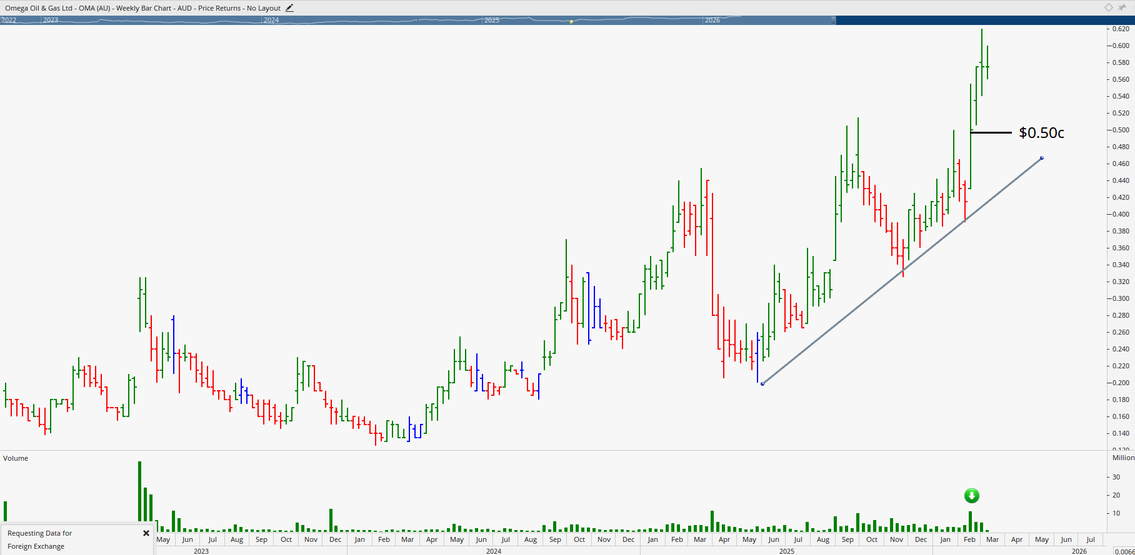The height and width of the screenshot is (555, 1135).
Task: Click the 0.500 price axis label
Action: coord(1121,130)
